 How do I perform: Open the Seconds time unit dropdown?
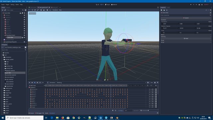click(x=136, y=111)
